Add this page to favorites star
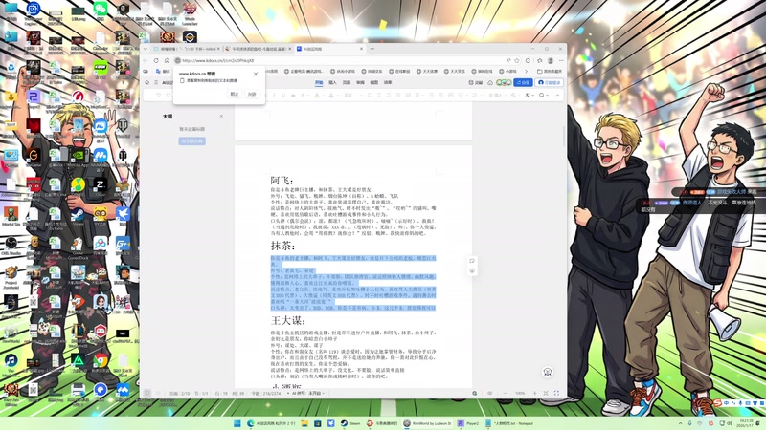The image size is (766, 430). pyautogui.click(x=517, y=60)
